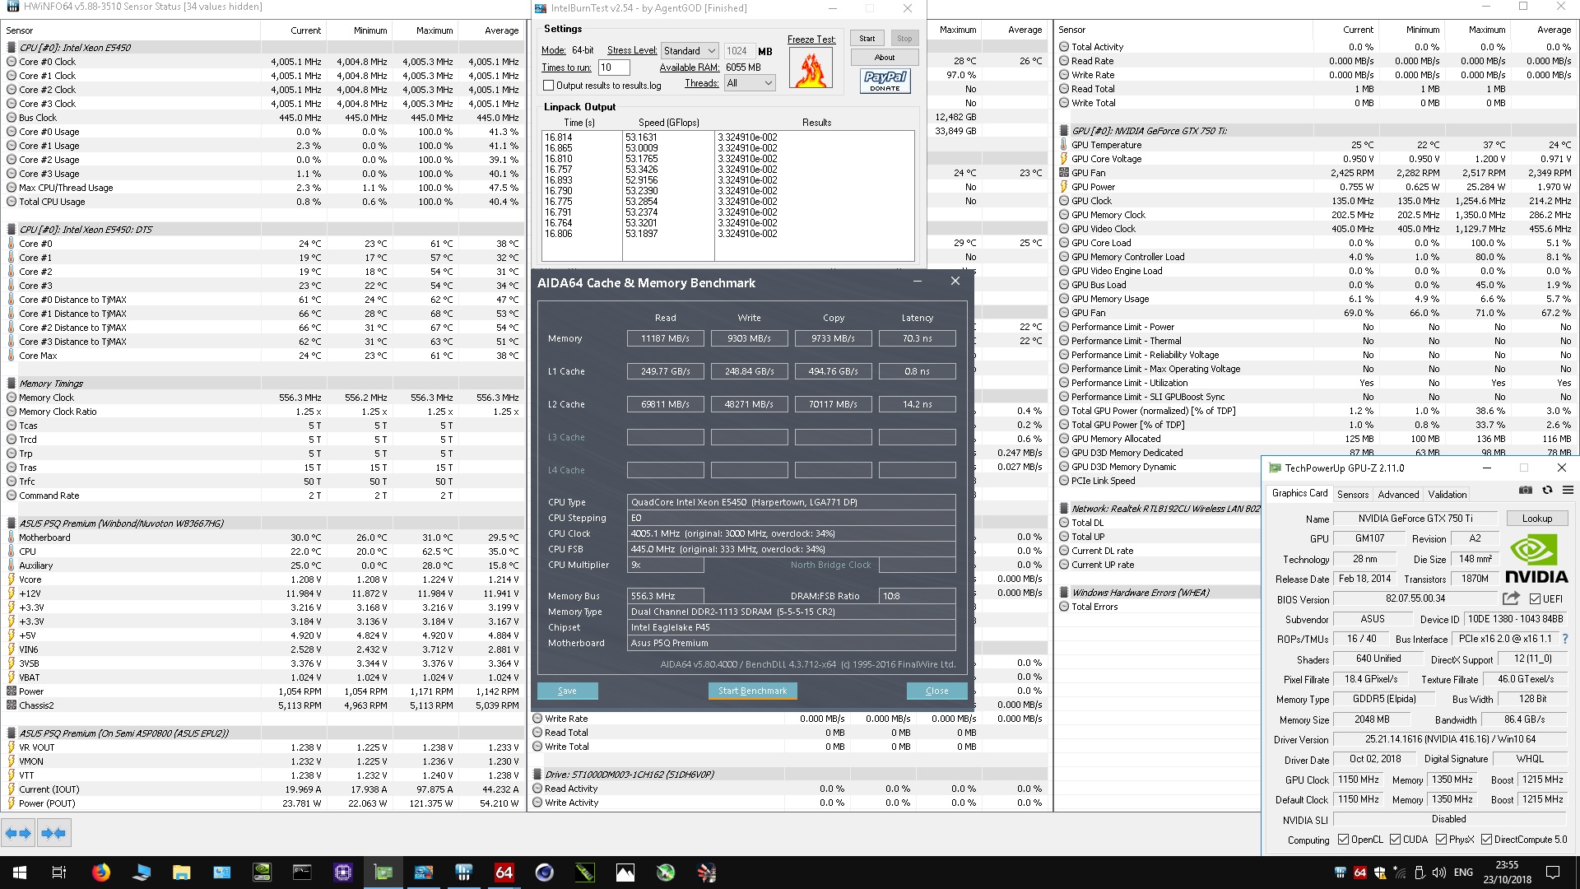Viewport: 1580px width, 889px height.
Task: Toggle the DirectCompute 5.0 checkbox
Action: coord(1486,840)
